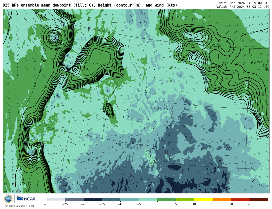Click the colorbar tick label '-30'
272x209 pixels.
tap(47, 204)
